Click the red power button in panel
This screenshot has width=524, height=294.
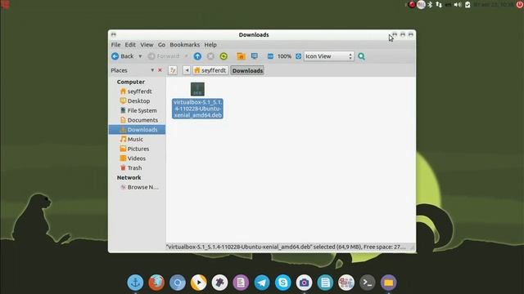point(520,4)
